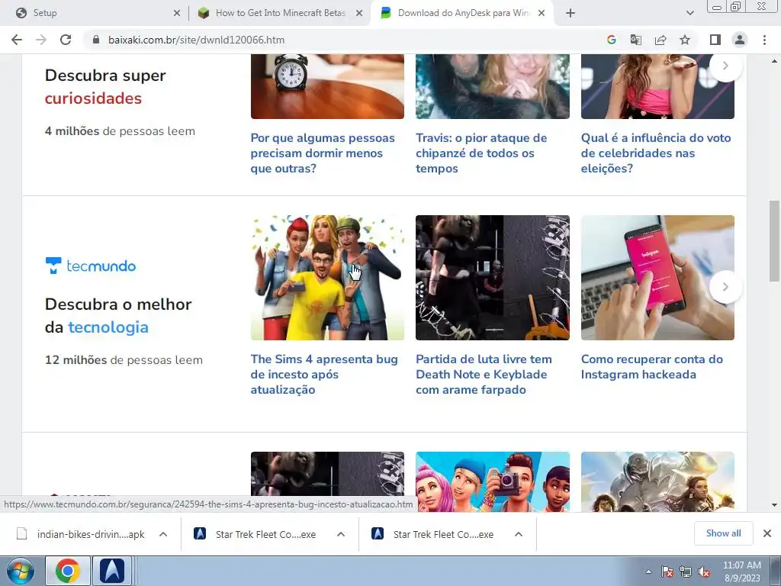
Task: Bookmark this page with star
Action: (x=685, y=40)
